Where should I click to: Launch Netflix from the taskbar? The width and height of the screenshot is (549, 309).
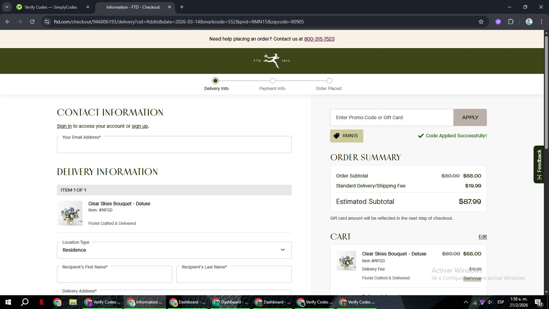[x=41, y=302]
